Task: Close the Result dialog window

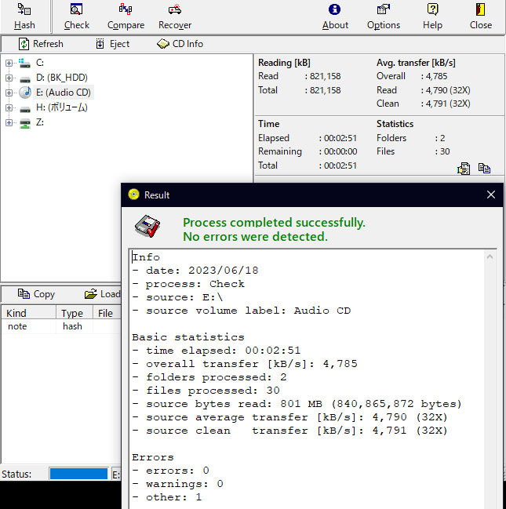Action: (x=491, y=195)
